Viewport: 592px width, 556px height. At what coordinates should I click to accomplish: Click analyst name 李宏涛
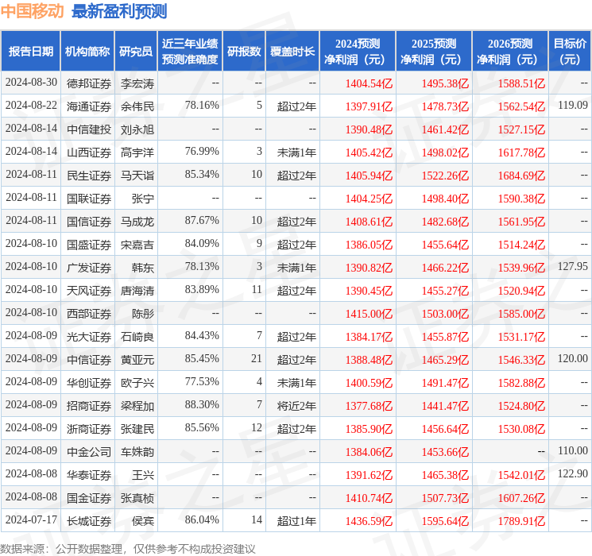(137, 83)
